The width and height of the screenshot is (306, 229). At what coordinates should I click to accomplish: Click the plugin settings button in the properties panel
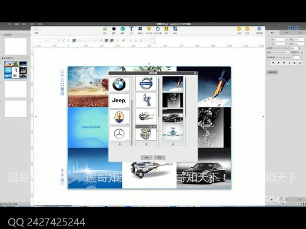click(x=272, y=72)
